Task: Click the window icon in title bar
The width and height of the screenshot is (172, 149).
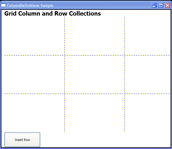Action: (x=3, y=5)
